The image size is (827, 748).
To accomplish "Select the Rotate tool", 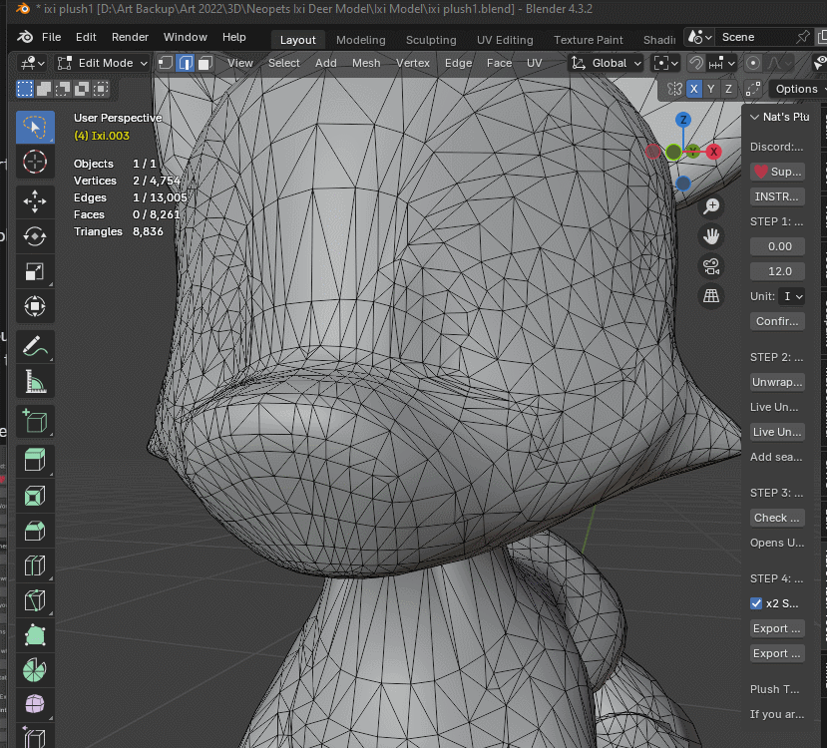I will point(35,236).
